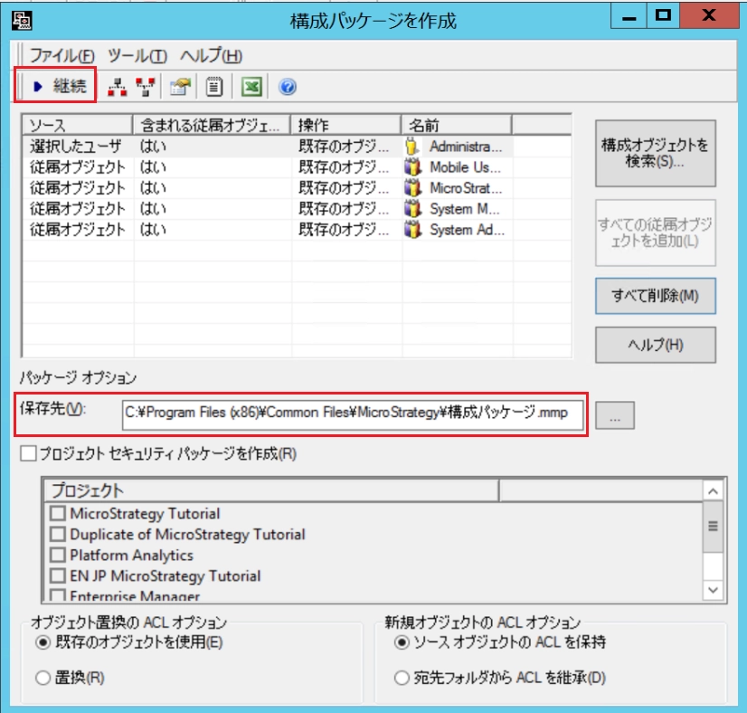The width and height of the screenshot is (747, 713).
Task: Click 既存のオブジ... in Administra row
Action: pos(344,147)
